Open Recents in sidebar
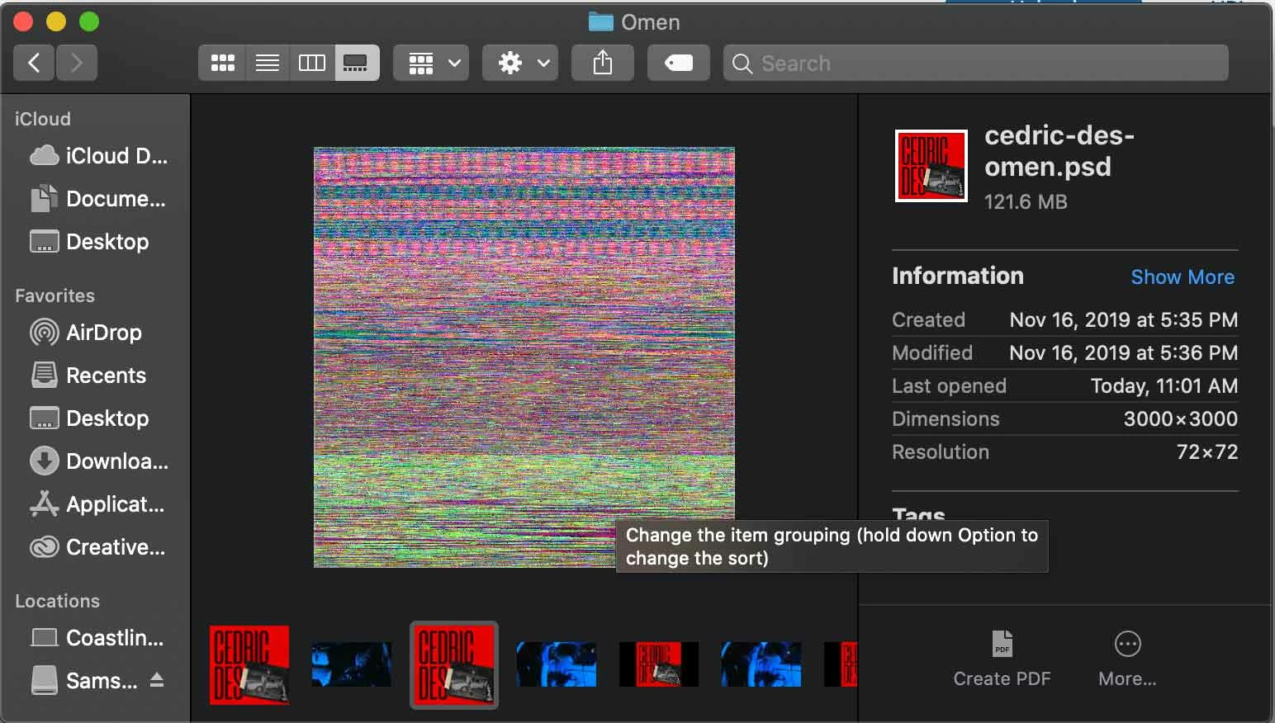 (x=88, y=375)
